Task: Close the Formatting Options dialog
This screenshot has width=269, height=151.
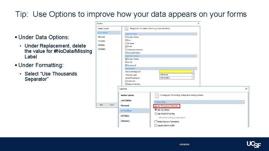Action: 246,89
